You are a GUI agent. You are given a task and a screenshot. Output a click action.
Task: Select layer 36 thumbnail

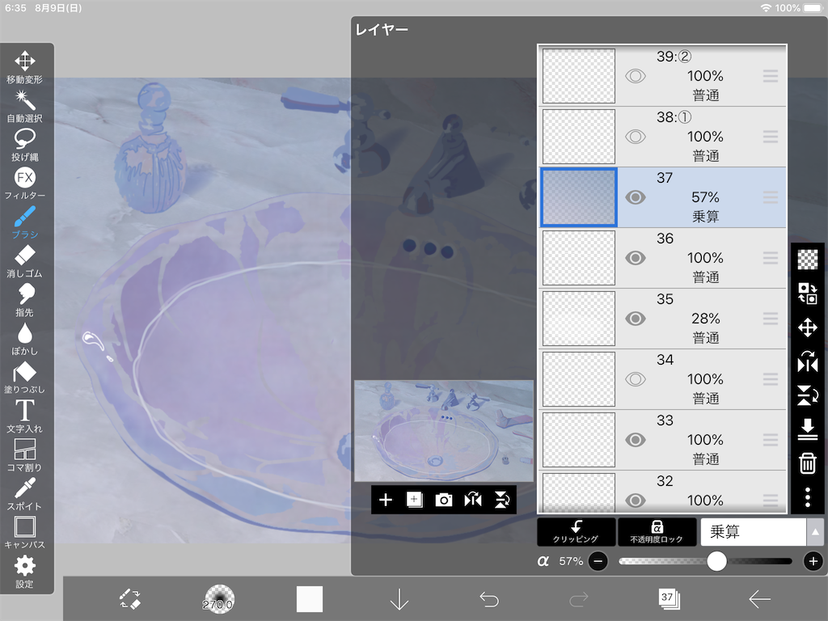pyautogui.click(x=579, y=258)
